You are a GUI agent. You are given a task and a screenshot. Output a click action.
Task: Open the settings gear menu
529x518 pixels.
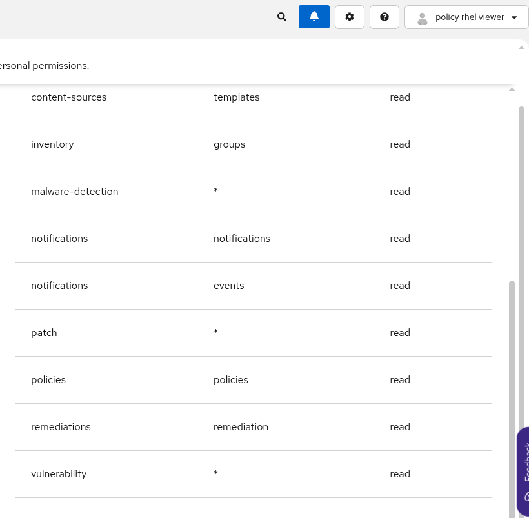coord(350,17)
